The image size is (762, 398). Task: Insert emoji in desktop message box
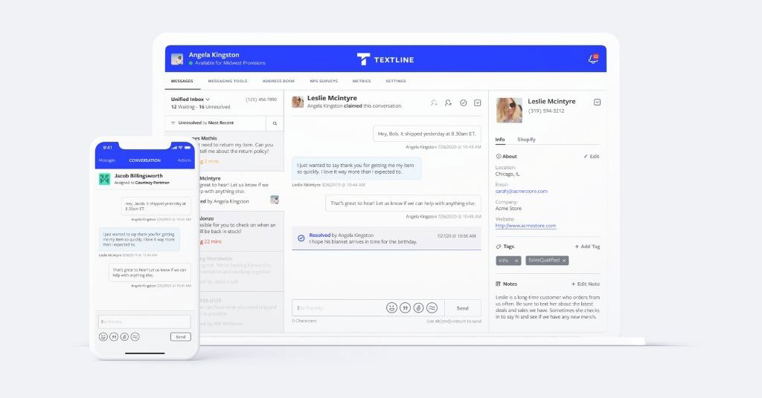point(391,308)
